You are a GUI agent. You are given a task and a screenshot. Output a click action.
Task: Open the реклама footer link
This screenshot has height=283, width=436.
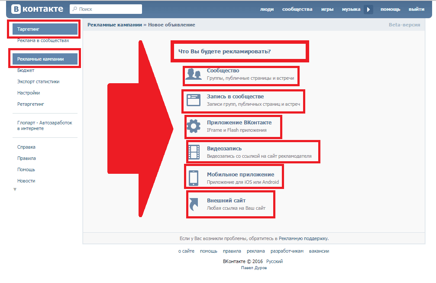click(x=256, y=251)
